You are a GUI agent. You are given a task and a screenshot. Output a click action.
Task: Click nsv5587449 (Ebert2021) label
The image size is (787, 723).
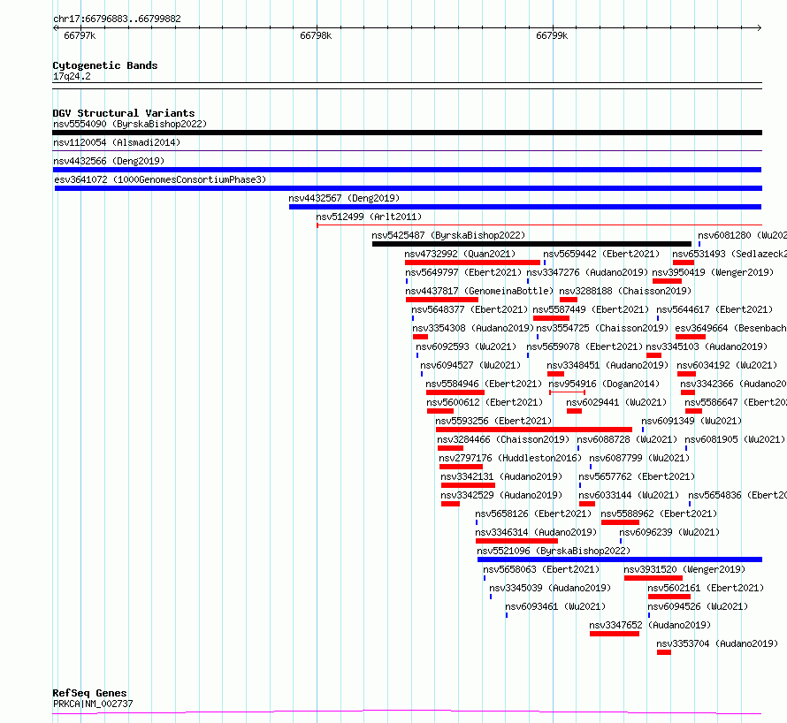click(x=591, y=309)
